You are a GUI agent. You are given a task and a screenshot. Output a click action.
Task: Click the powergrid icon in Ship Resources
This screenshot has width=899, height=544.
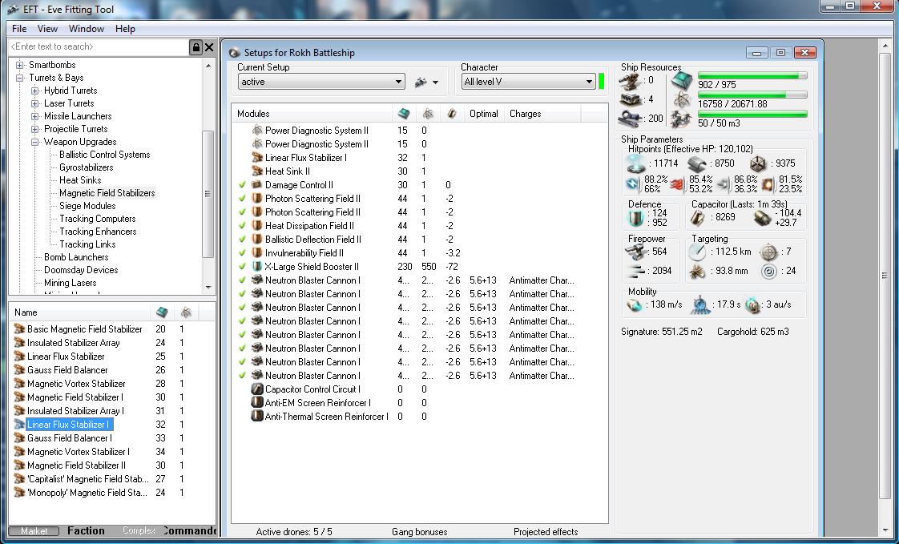(x=683, y=99)
